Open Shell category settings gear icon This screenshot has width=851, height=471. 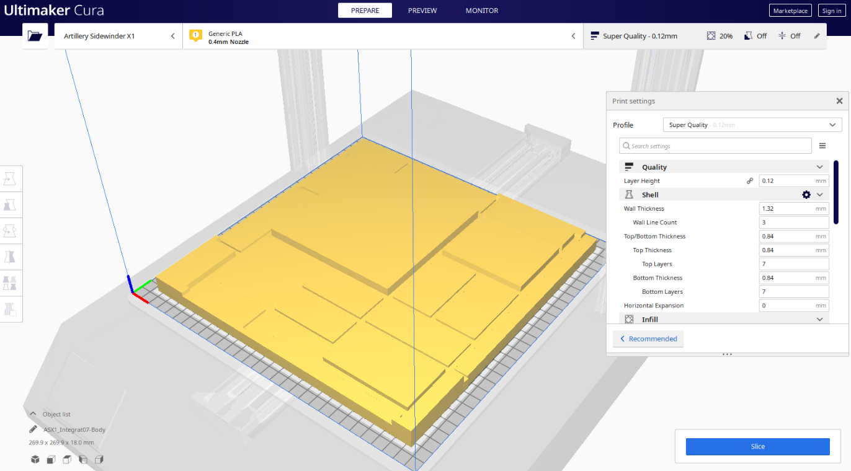tap(806, 195)
